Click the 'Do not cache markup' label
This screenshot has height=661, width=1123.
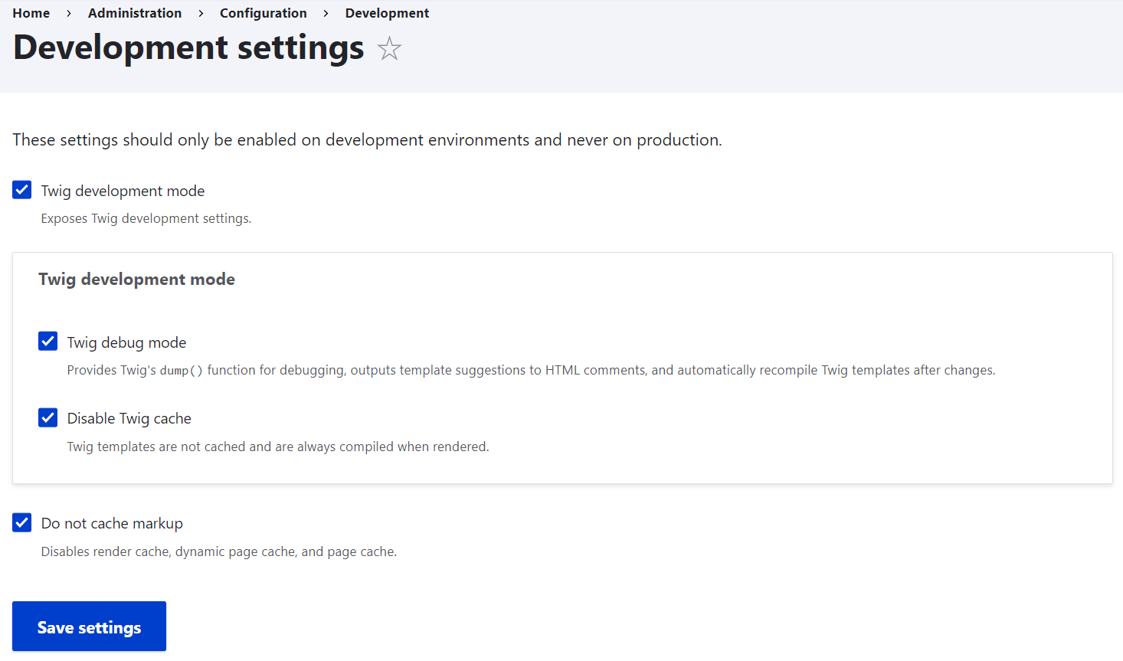[112, 522]
